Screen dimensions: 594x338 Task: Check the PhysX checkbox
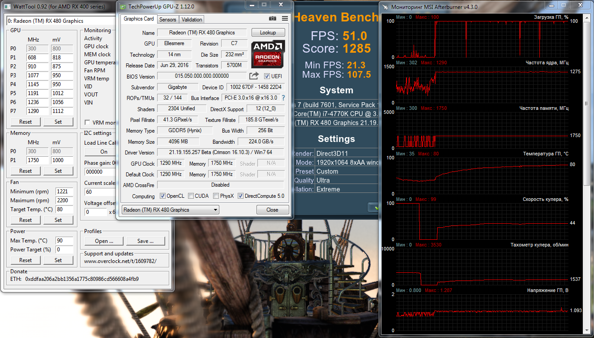[216, 196]
